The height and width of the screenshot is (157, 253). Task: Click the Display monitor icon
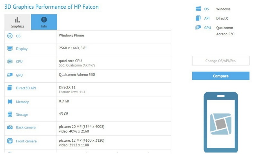coord(10,49)
